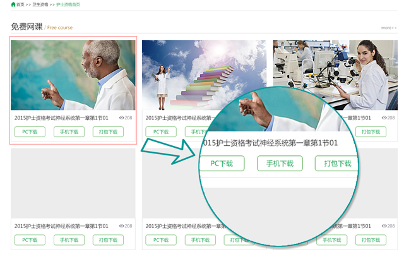Click the view-count eye icon in the bottom-left card
This screenshot has height=259, width=404.
121,226
